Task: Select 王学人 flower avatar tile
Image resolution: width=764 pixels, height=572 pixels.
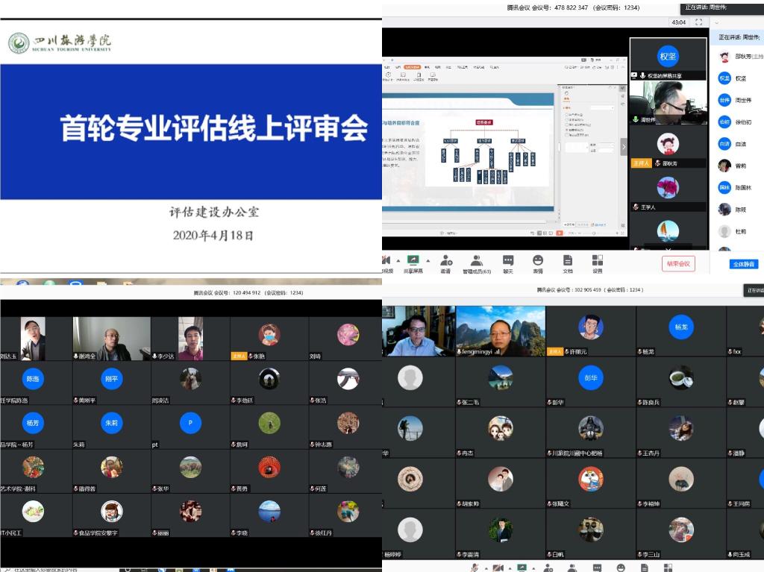Action: (668, 190)
